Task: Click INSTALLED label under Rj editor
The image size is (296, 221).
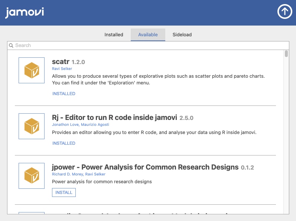Action: click(64, 143)
